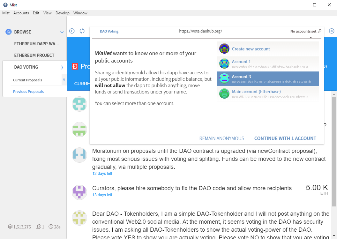Click the scrollbar up arrow

(334, 94)
